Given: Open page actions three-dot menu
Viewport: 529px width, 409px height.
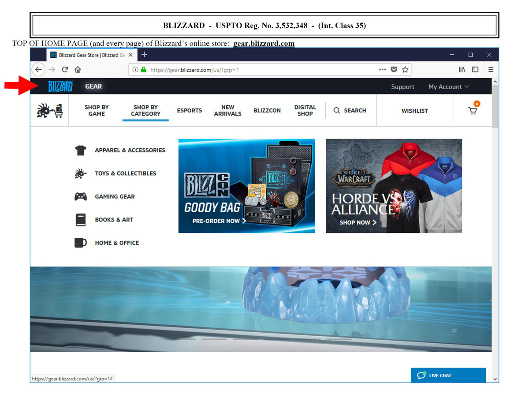Looking at the screenshot, I should tap(382, 70).
